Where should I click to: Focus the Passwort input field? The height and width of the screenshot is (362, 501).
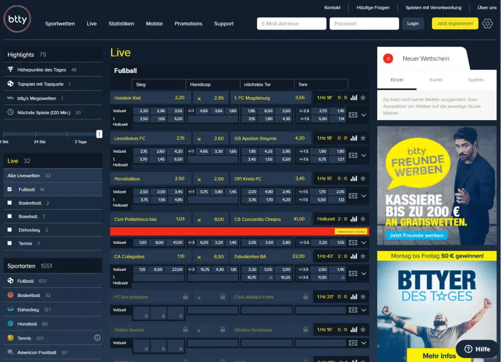[x=364, y=24]
